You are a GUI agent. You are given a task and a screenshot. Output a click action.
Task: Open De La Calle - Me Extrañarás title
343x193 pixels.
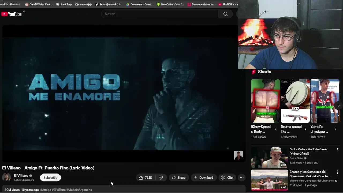click(x=308, y=151)
